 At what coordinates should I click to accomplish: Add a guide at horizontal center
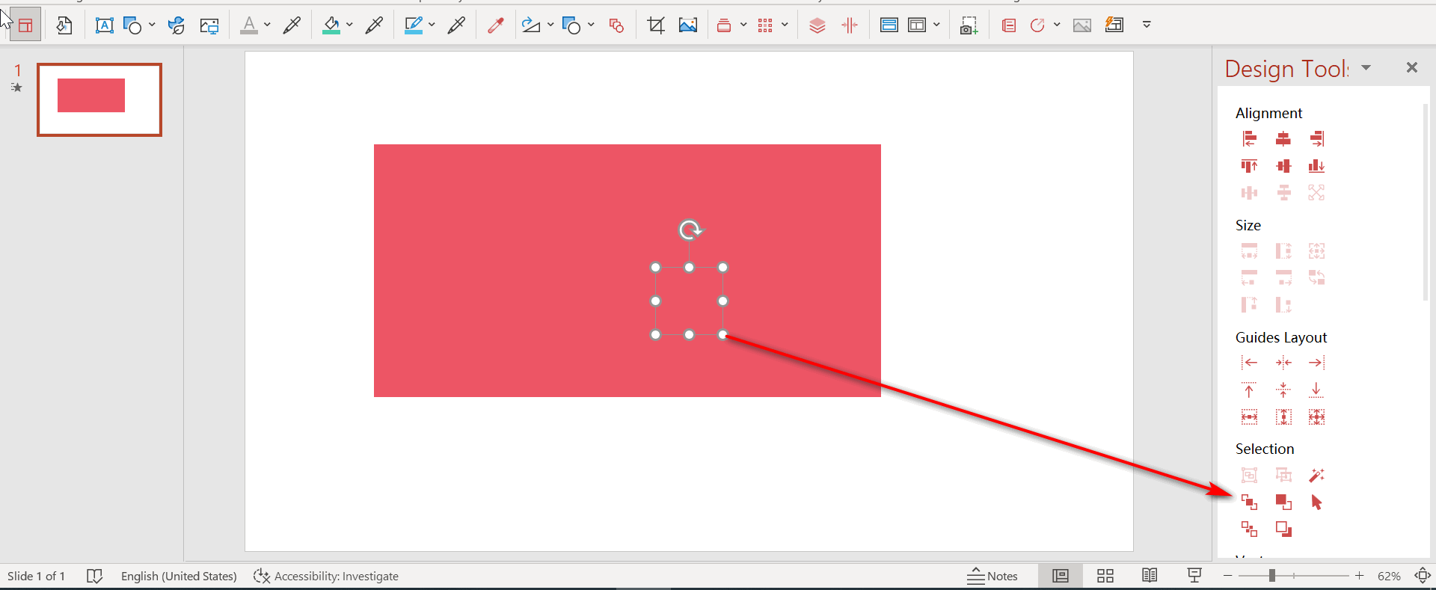pos(1283,363)
